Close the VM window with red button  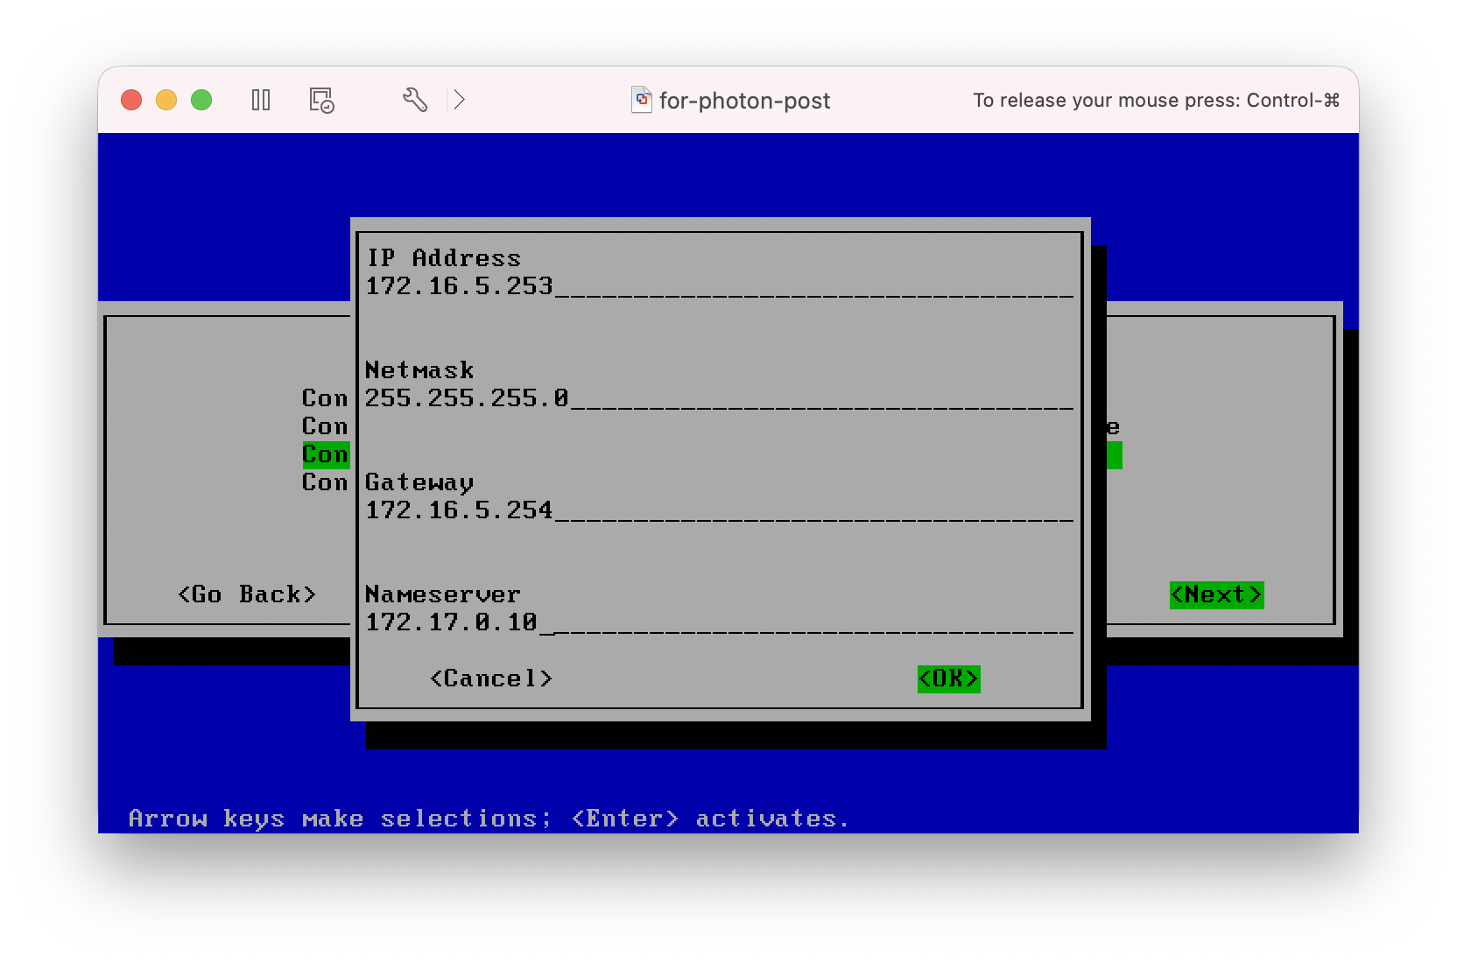pyautogui.click(x=131, y=100)
